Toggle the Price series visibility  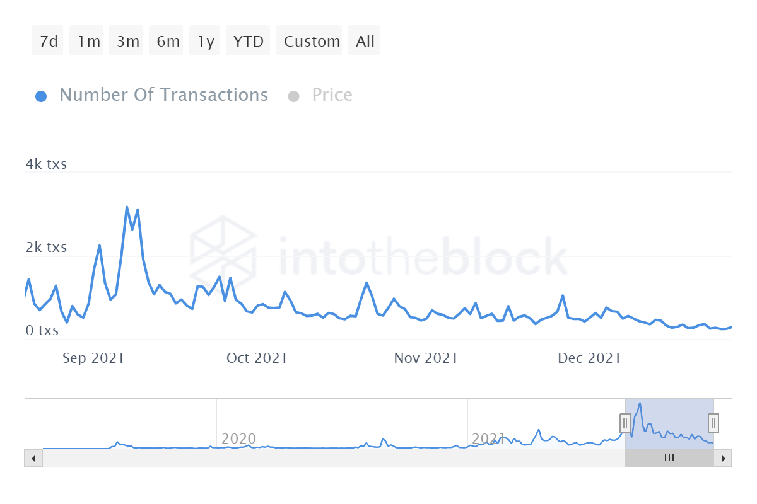pos(332,95)
